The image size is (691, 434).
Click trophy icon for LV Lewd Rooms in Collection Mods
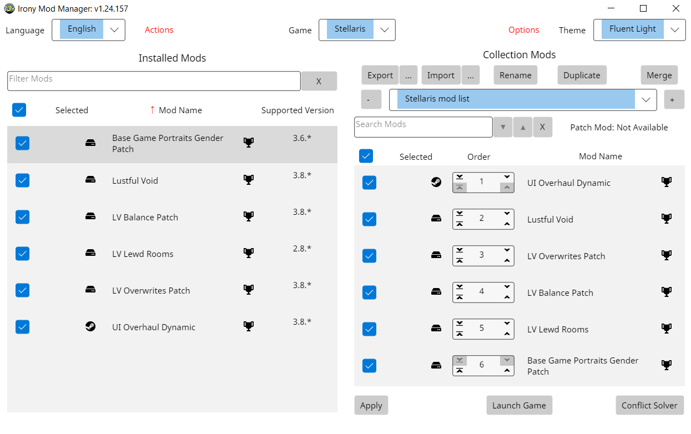(x=667, y=329)
